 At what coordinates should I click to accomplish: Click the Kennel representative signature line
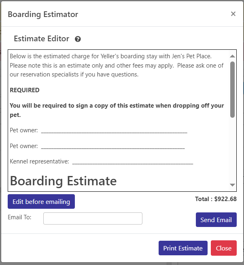pos(133,162)
